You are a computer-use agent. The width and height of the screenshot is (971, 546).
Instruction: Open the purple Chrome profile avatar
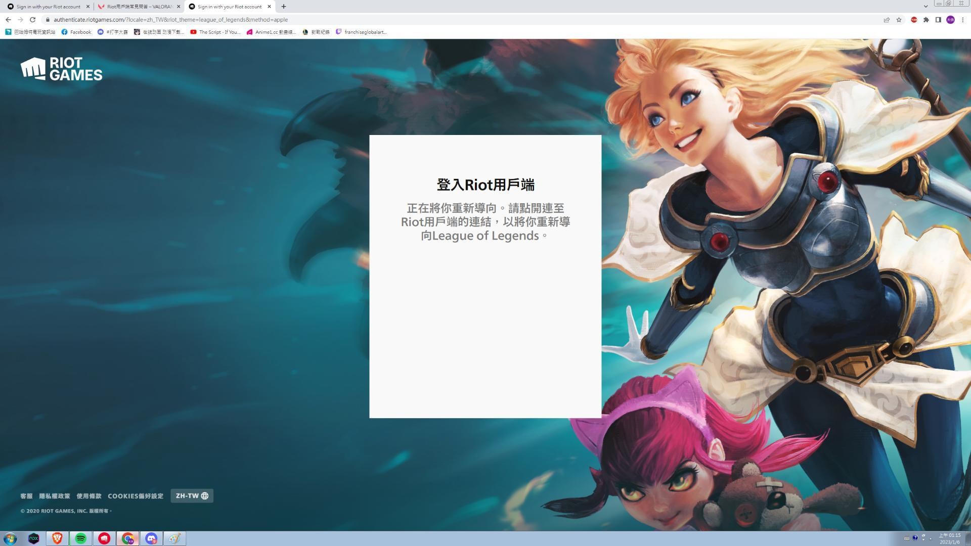pos(951,20)
